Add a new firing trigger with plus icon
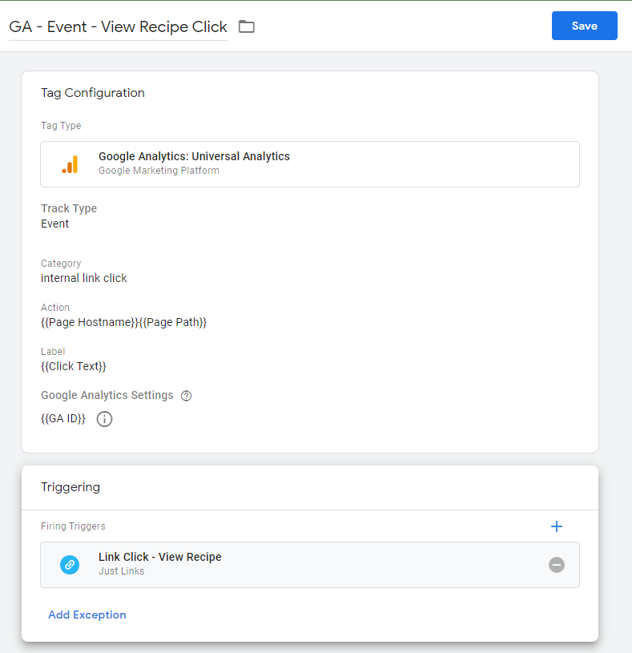This screenshot has height=653, width=632. pos(557,526)
